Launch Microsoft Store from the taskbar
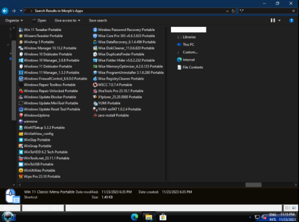Viewport: 299px width, 222px height. click(x=163, y=217)
